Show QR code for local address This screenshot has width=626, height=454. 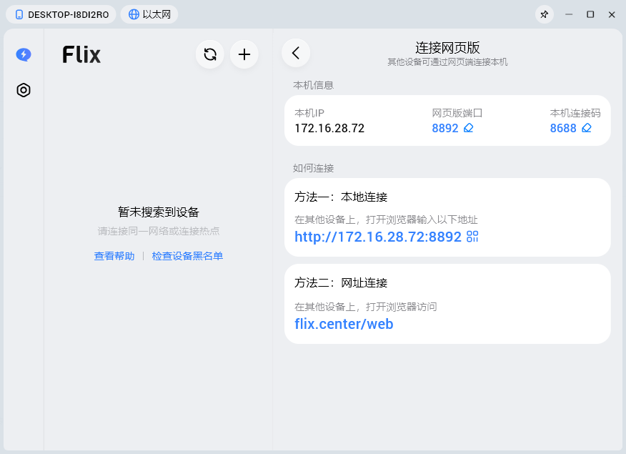[x=472, y=237]
